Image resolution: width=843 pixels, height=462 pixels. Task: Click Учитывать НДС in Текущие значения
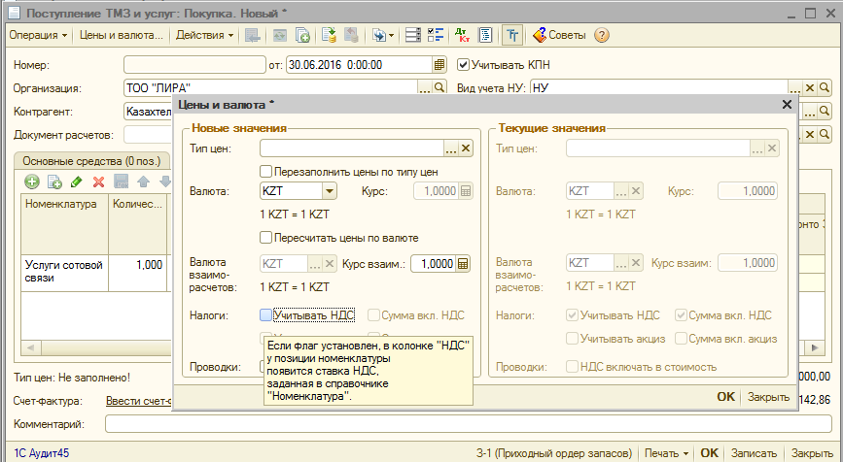point(614,315)
